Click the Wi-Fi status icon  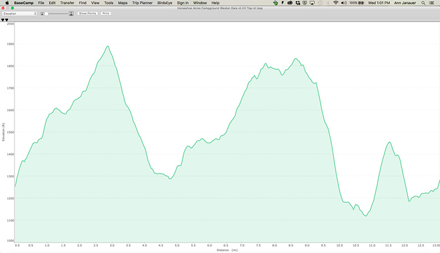(336, 3)
